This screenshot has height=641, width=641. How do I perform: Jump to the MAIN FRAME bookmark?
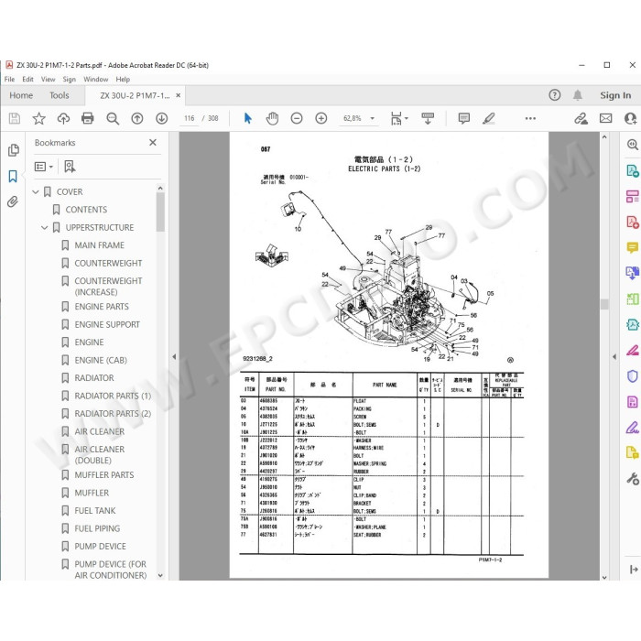99,245
